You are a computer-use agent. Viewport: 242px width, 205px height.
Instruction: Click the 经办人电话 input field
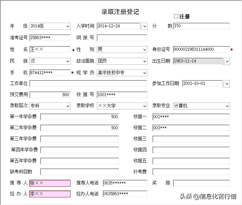(x=125, y=194)
